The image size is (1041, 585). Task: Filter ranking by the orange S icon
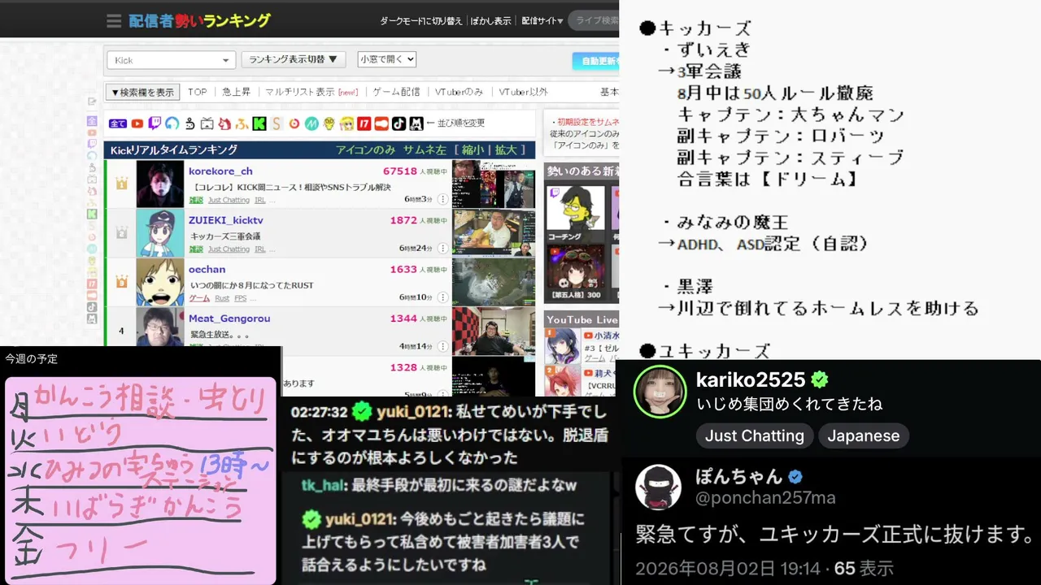point(277,123)
